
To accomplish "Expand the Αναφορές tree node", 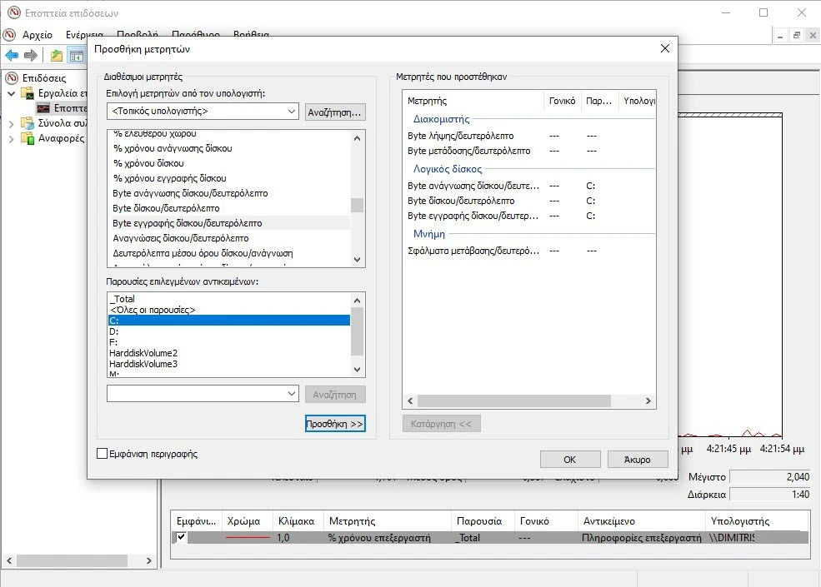I will pyautogui.click(x=11, y=138).
